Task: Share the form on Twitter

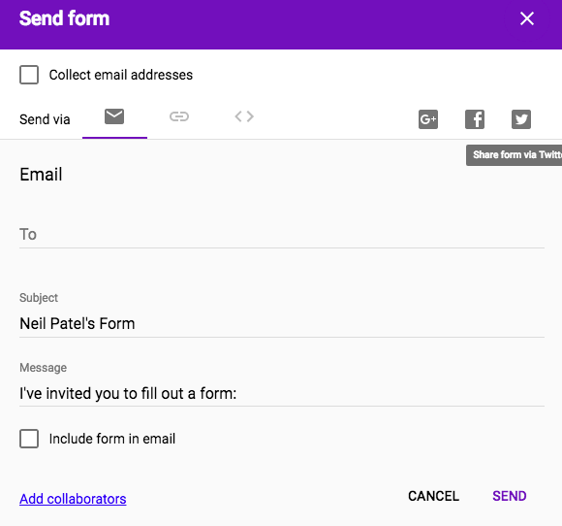Action: pos(521,119)
